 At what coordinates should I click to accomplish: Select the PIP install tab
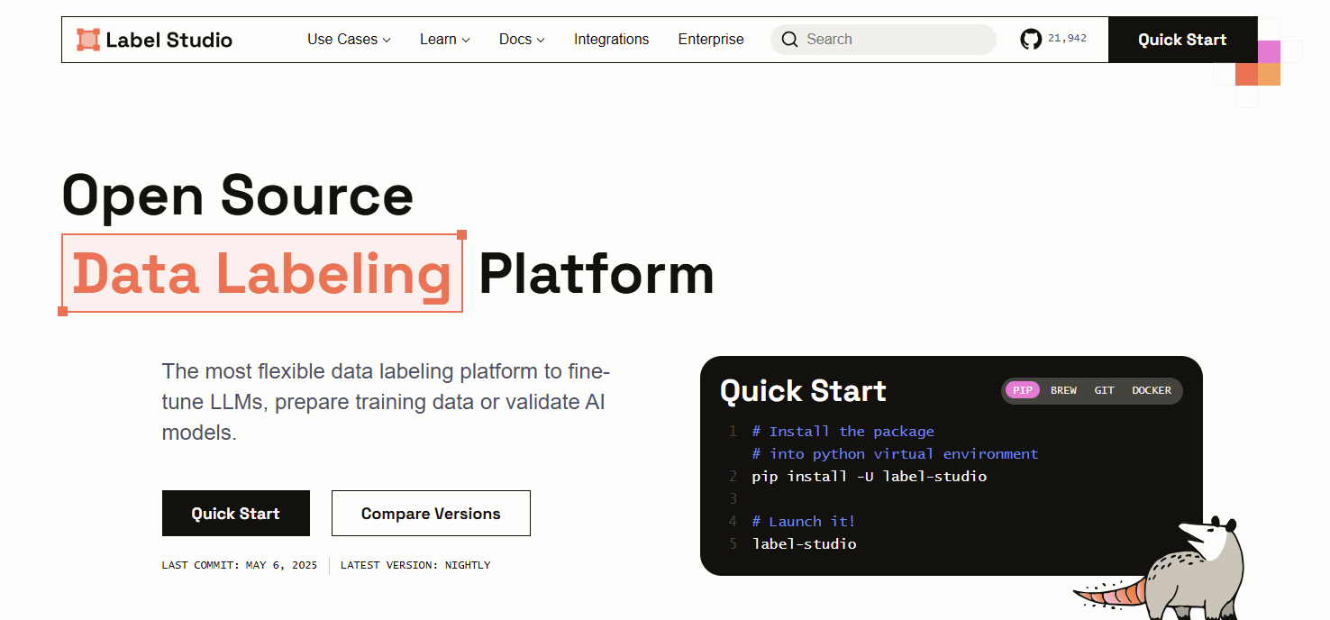[x=1023, y=390]
